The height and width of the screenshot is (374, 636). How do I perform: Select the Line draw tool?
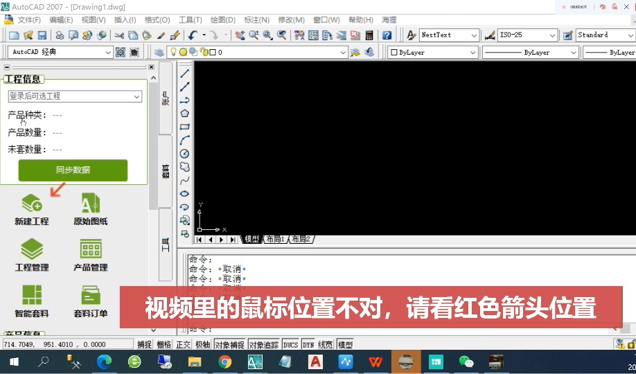(184, 73)
